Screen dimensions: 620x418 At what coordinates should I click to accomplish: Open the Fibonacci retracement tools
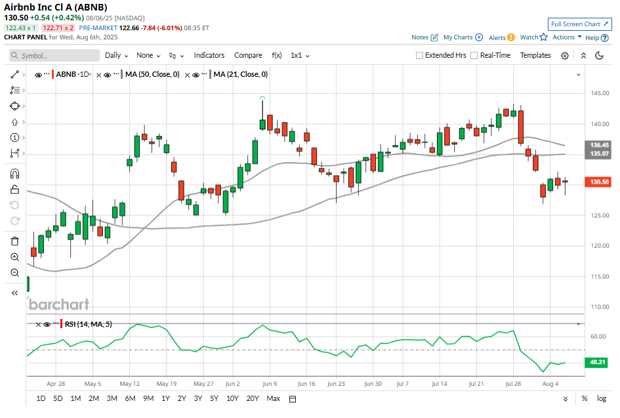tap(14, 90)
